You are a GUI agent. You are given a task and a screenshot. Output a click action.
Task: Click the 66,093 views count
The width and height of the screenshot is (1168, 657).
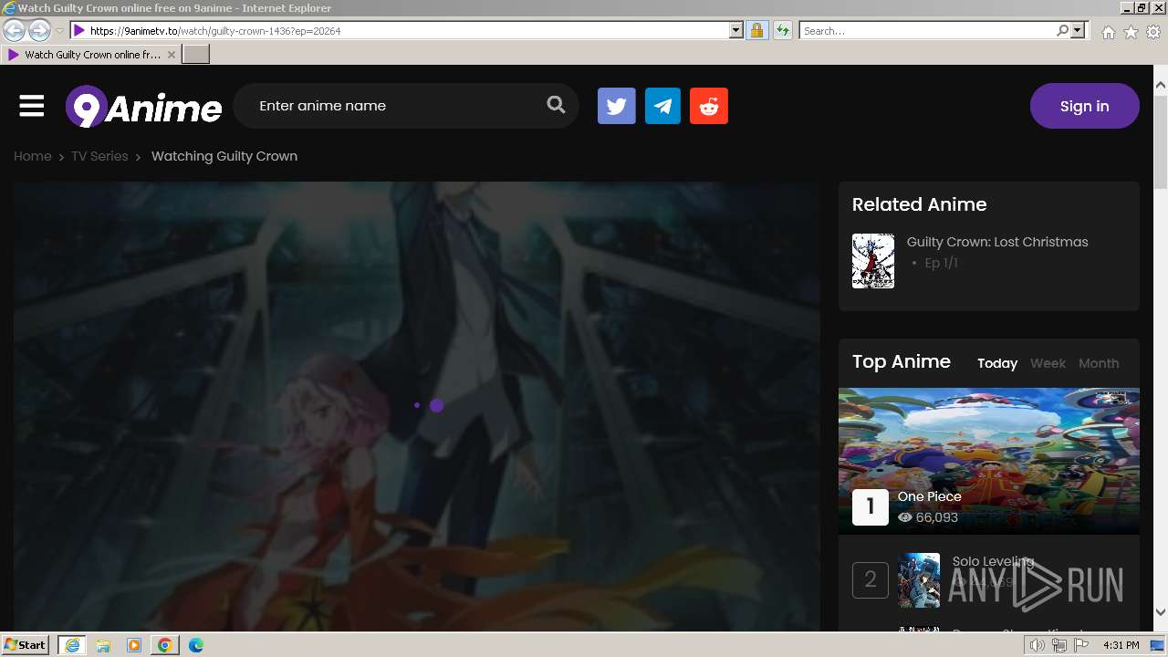[937, 517]
